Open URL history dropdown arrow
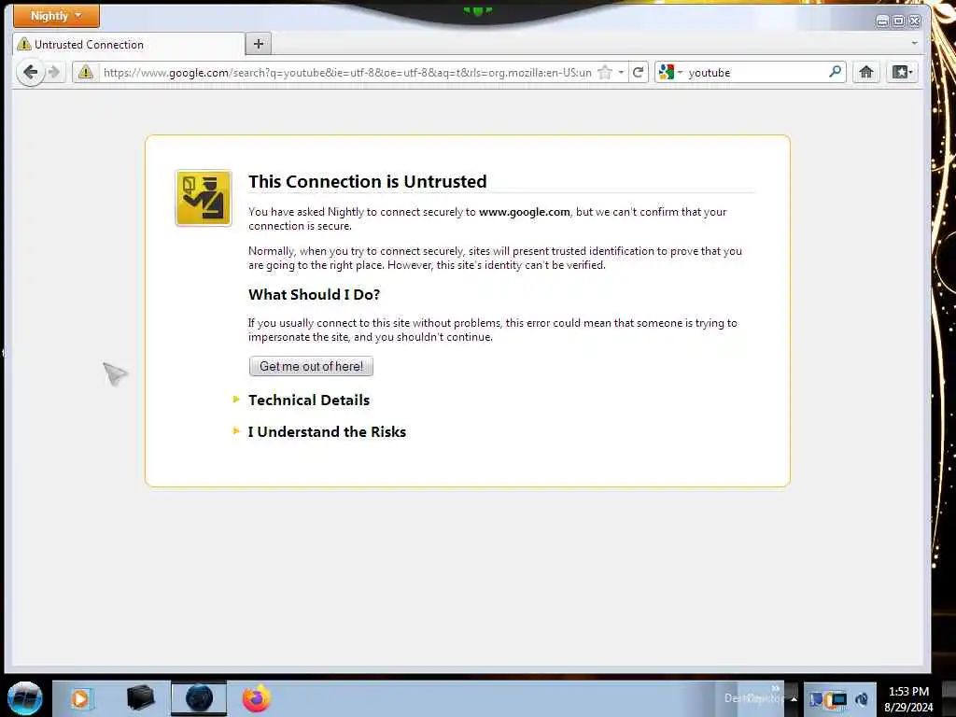This screenshot has height=717, width=956. click(x=621, y=73)
